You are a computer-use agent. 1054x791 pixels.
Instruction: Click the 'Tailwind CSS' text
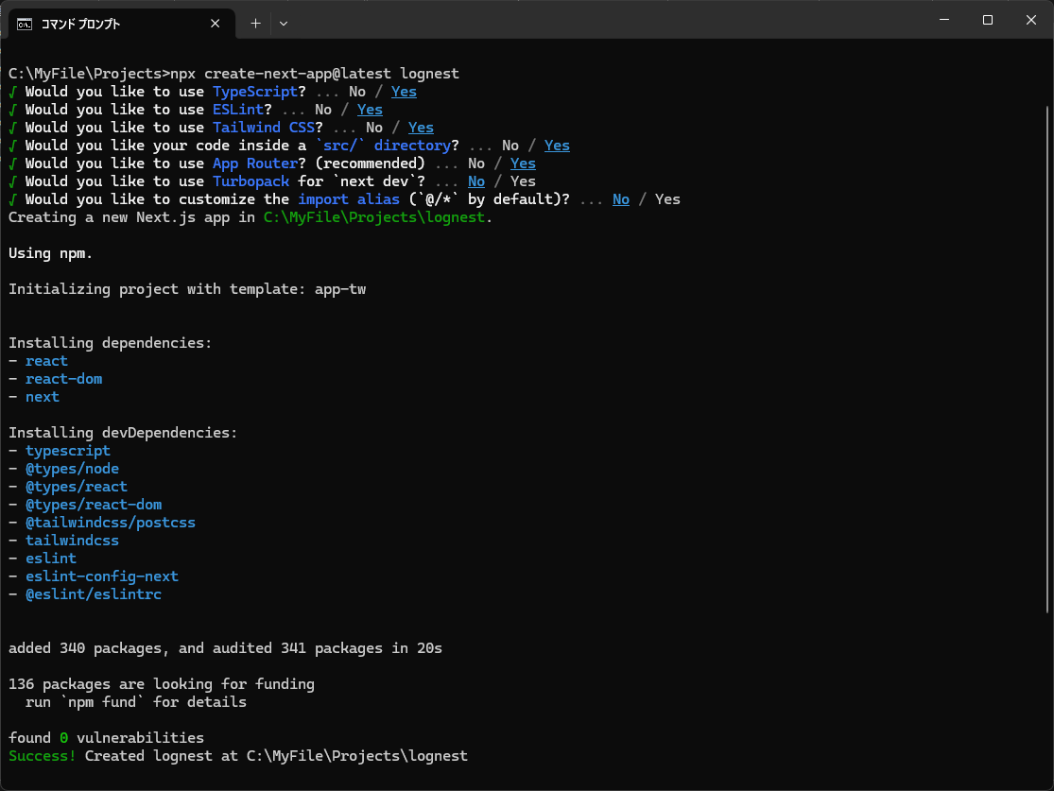(264, 128)
